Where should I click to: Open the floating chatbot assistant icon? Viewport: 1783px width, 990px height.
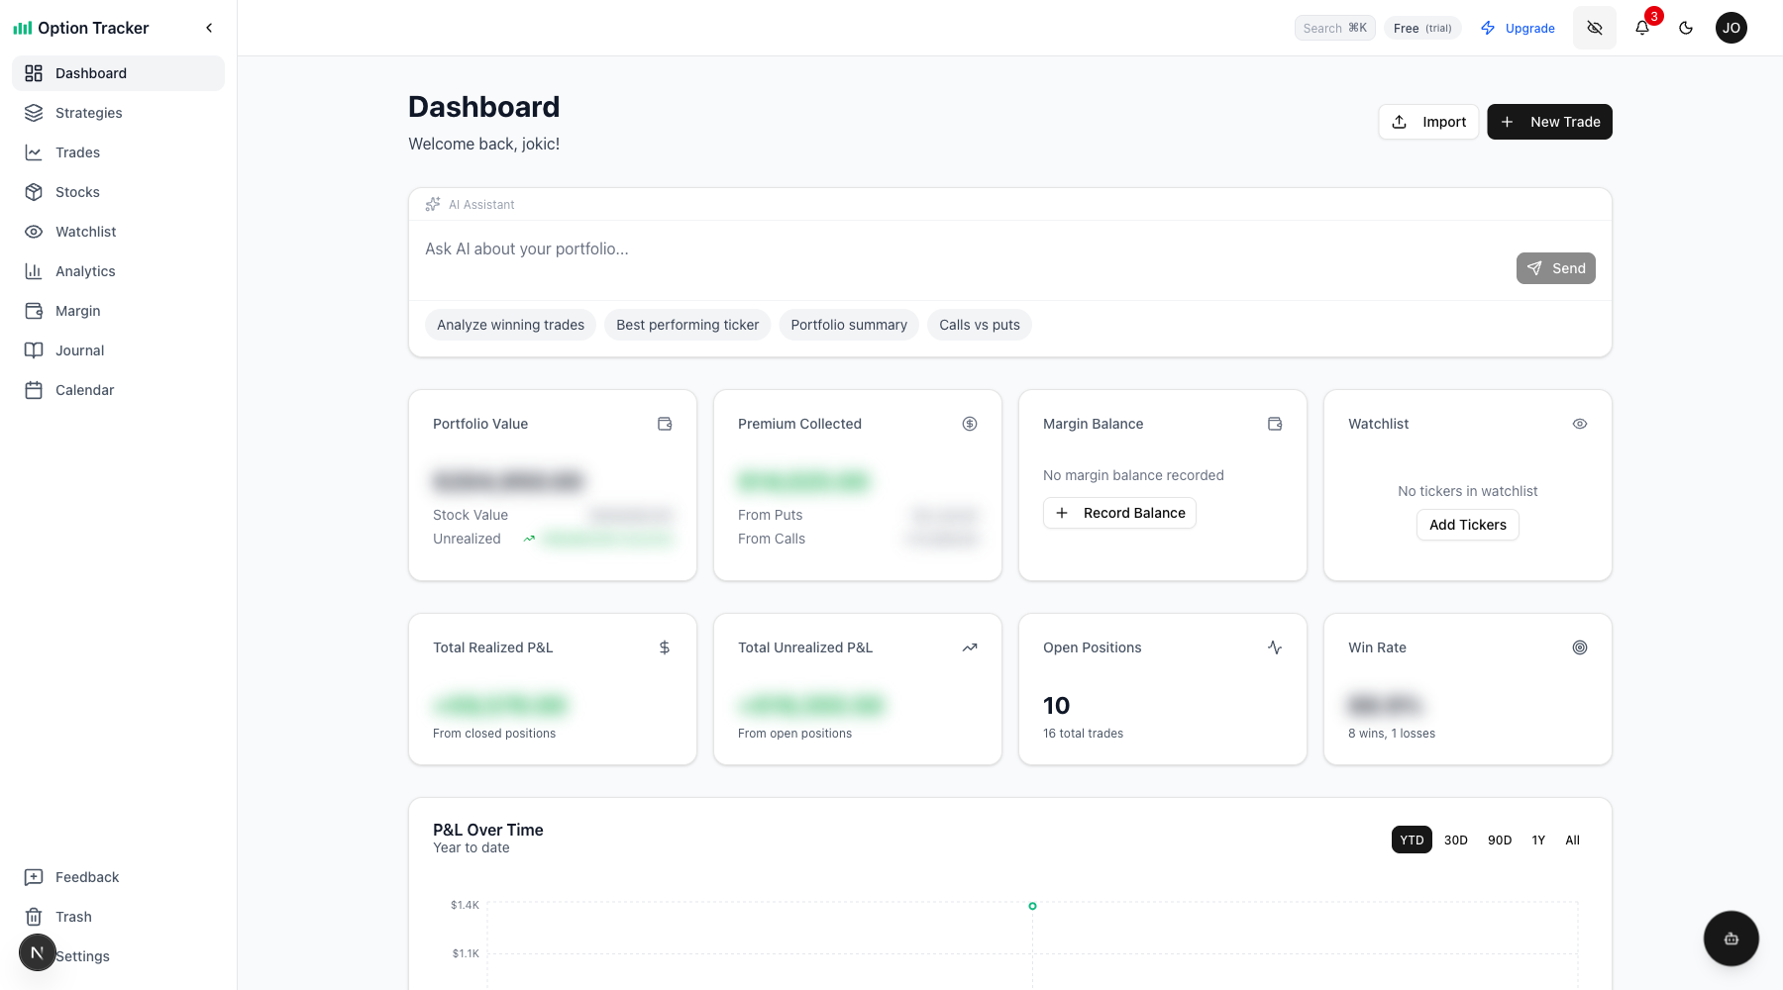[x=1731, y=939]
